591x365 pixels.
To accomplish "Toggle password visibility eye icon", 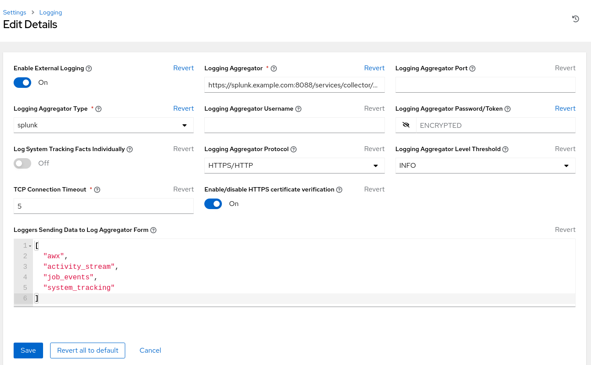I will click(406, 125).
